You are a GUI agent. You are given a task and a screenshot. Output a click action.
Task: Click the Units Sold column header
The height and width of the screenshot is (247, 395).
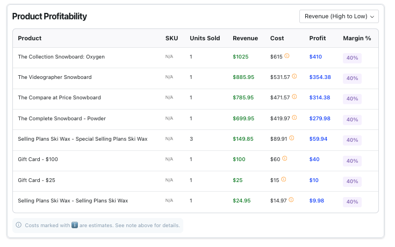point(205,38)
